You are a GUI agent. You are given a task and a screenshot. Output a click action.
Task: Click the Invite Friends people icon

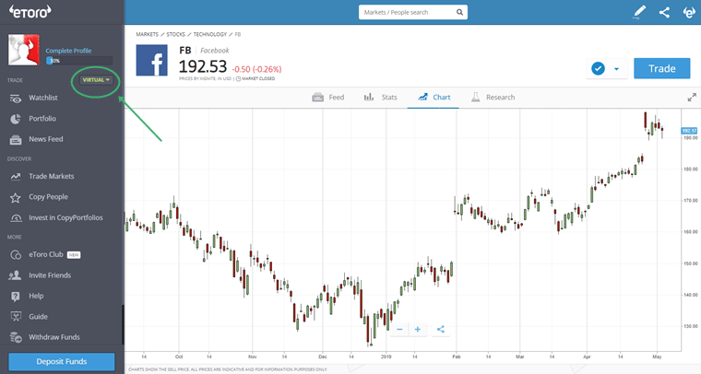pyautogui.click(x=15, y=275)
